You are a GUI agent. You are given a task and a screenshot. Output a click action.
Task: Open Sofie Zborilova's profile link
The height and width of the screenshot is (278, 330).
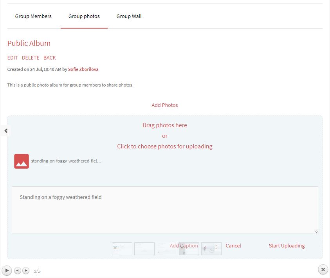point(83,69)
